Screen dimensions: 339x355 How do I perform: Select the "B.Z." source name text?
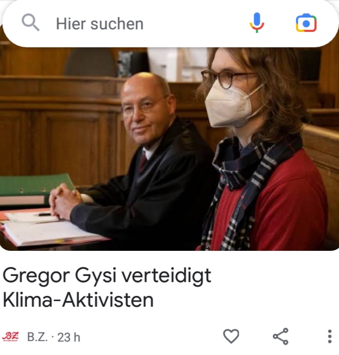tap(37, 337)
